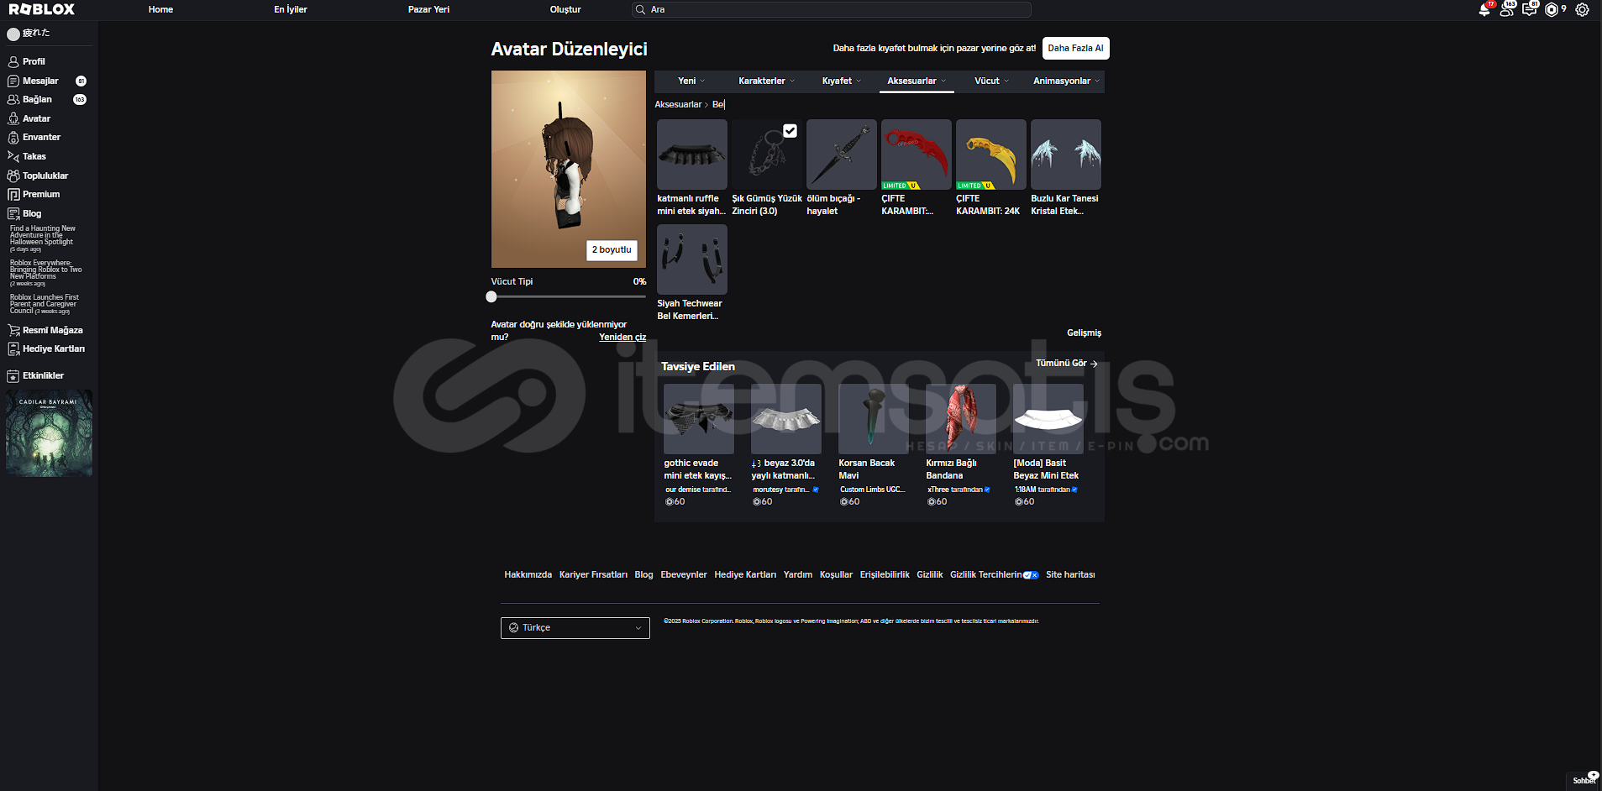The width and height of the screenshot is (1602, 791).
Task: Open Premium sidebar icon
Action: (13, 194)
